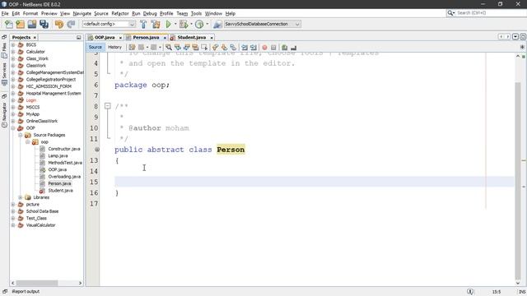
Task: Open the Refactor menu
Action: [x=120, y=13]
